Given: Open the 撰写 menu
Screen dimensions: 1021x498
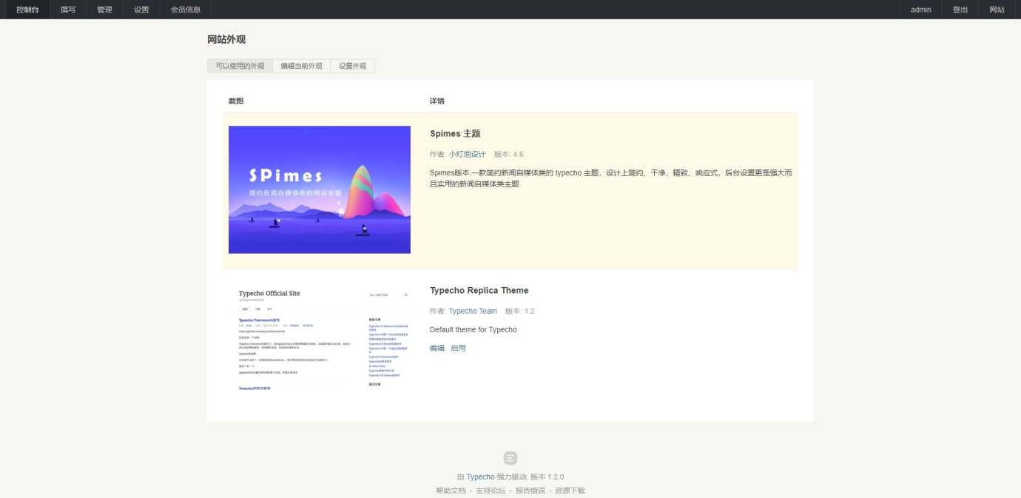Looking at the screenshot, I should point(68,10).
